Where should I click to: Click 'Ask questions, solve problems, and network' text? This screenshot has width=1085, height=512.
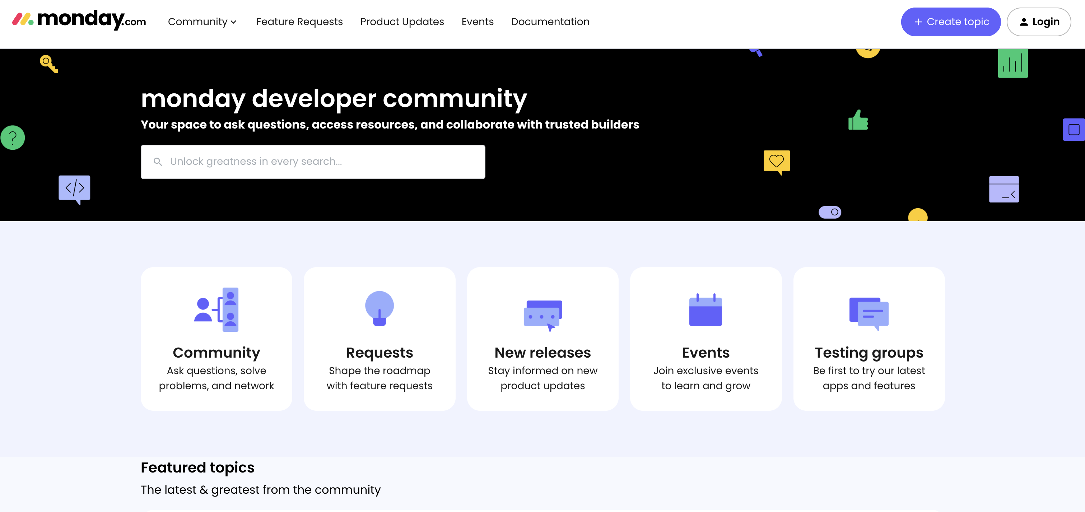tap(216, 378)
